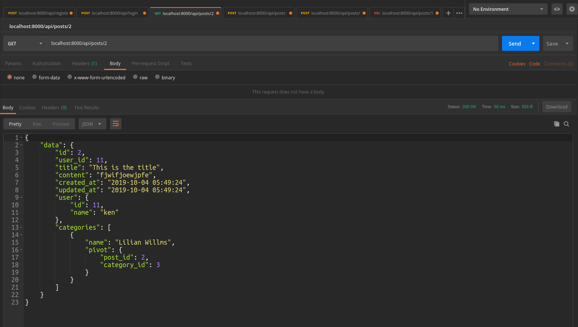Viewport: 578px width, 327px height.
Task: Click "Lilian Willms" value in response
Action: [x=143, y=242]
